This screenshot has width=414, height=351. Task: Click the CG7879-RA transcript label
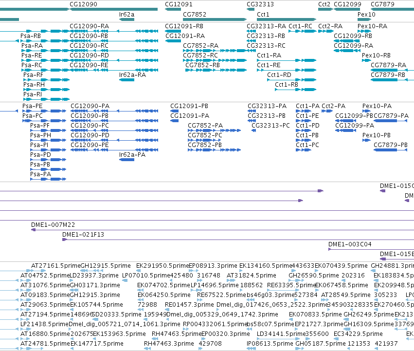[388, 65]
